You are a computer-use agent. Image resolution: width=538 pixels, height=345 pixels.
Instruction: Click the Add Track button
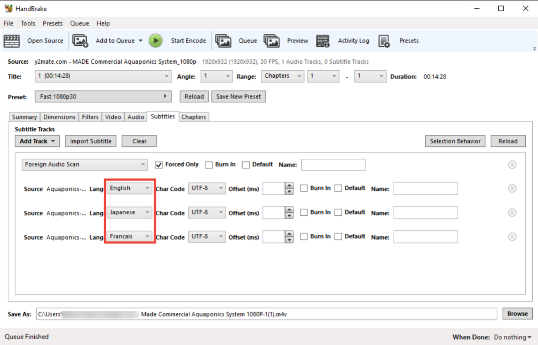[37, 141]
